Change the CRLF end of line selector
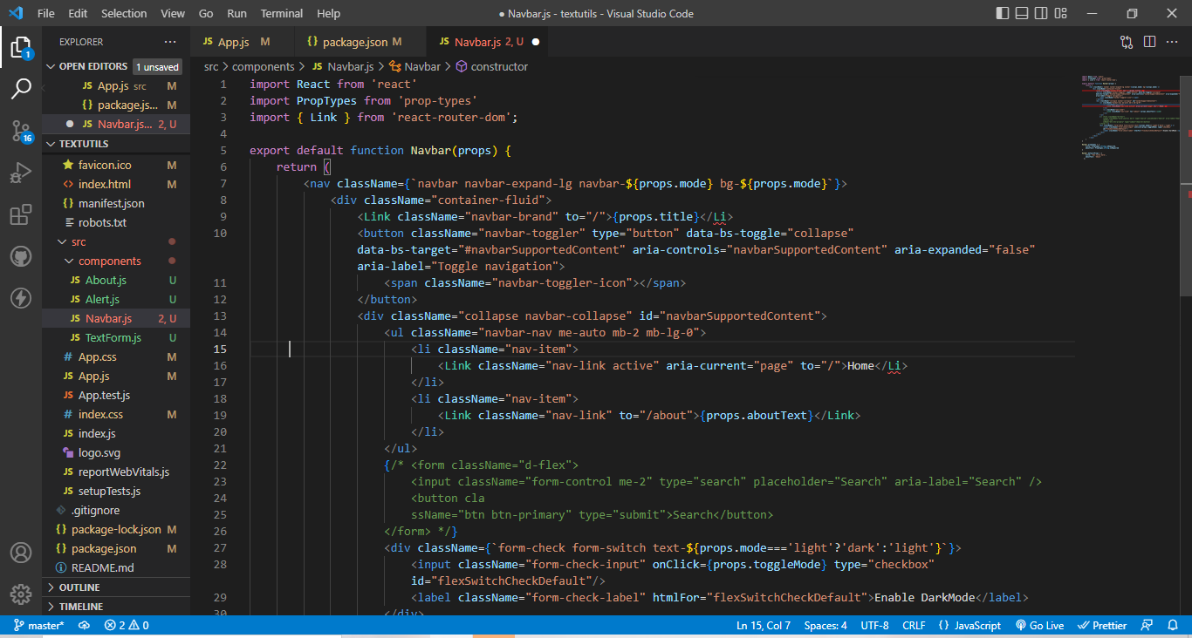Image resolution: width=1192 pixels, height=638 pixels. tap(914, 625)
